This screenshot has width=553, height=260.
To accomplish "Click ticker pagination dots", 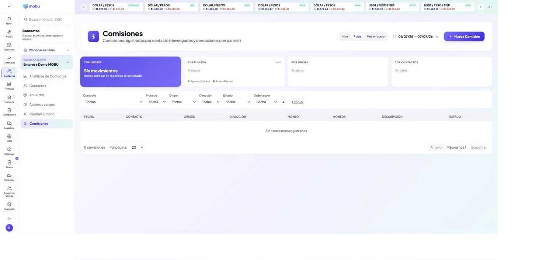I will click(490, 7).
